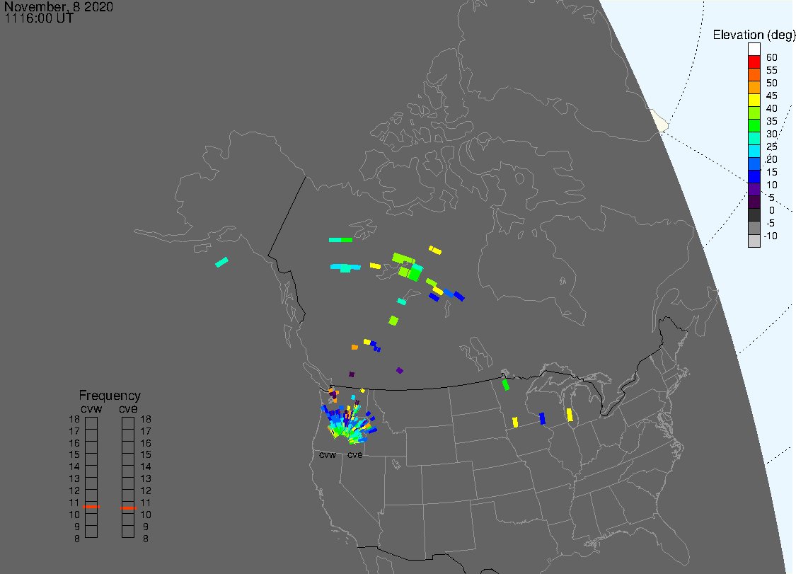Click the 'cve' frequency column header
This screenshot has width=796, height=574.
(x=128, y=409)
